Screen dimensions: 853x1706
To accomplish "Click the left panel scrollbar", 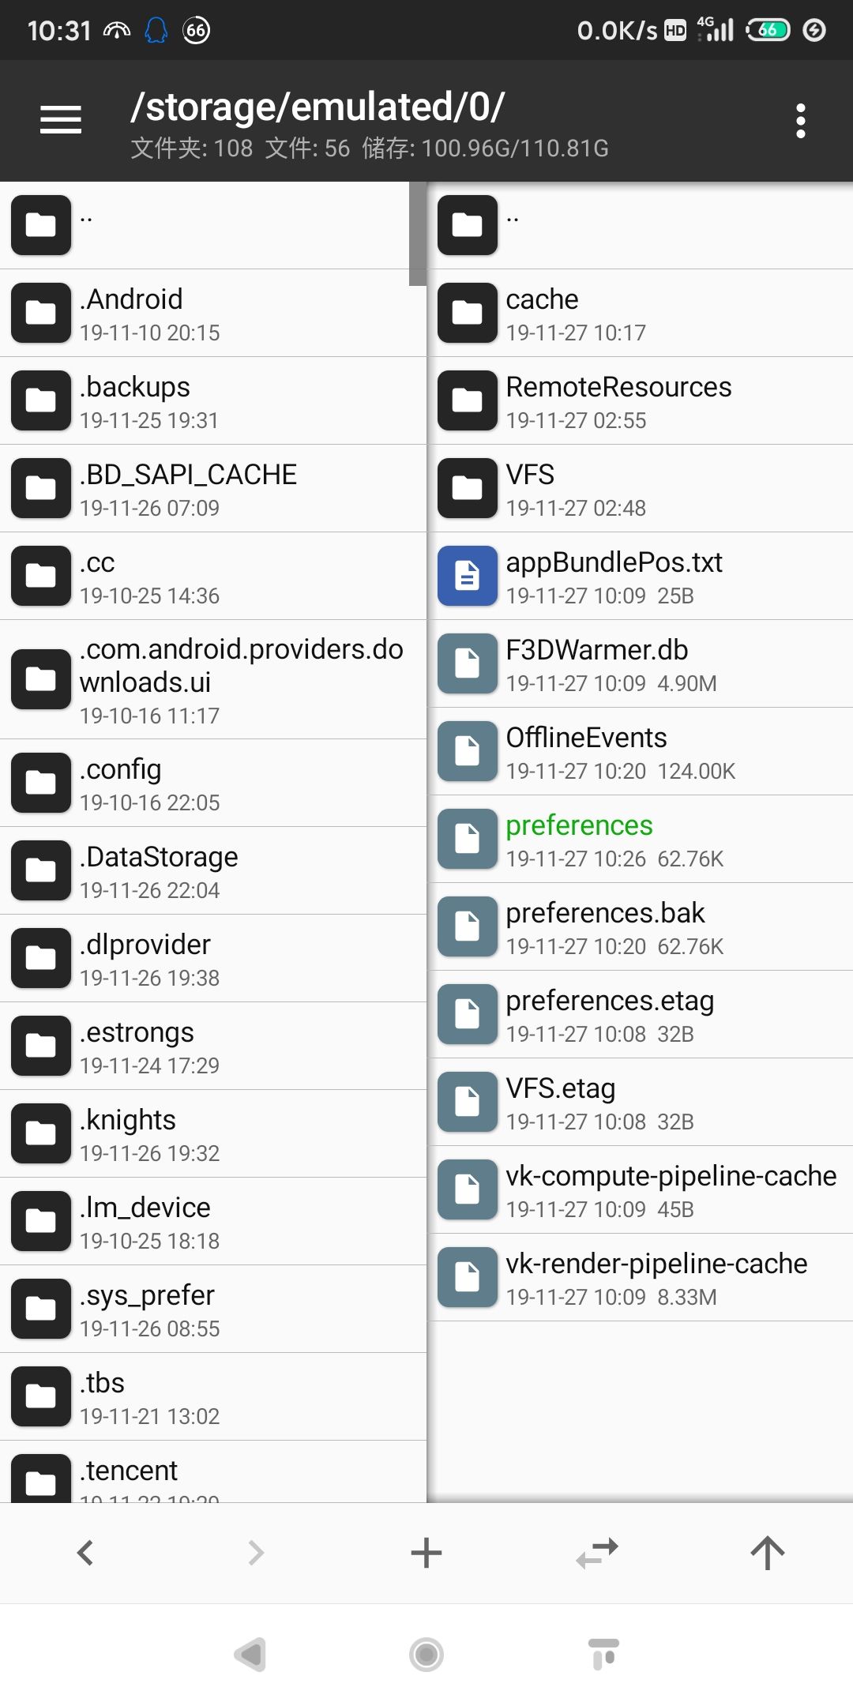I will 417,235.
